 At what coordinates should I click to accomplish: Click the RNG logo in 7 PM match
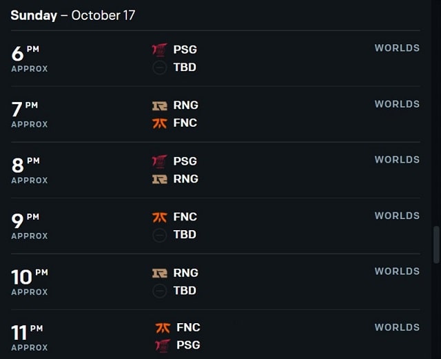coord(159,106)
